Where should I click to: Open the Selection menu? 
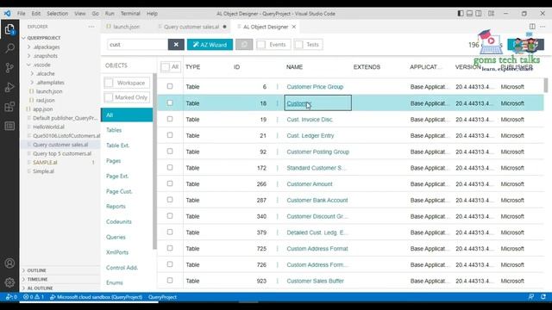click(58, 14)
